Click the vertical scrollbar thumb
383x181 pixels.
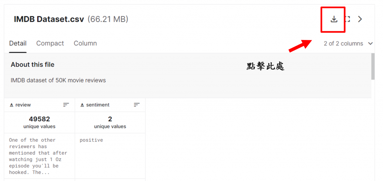point(373,66)
